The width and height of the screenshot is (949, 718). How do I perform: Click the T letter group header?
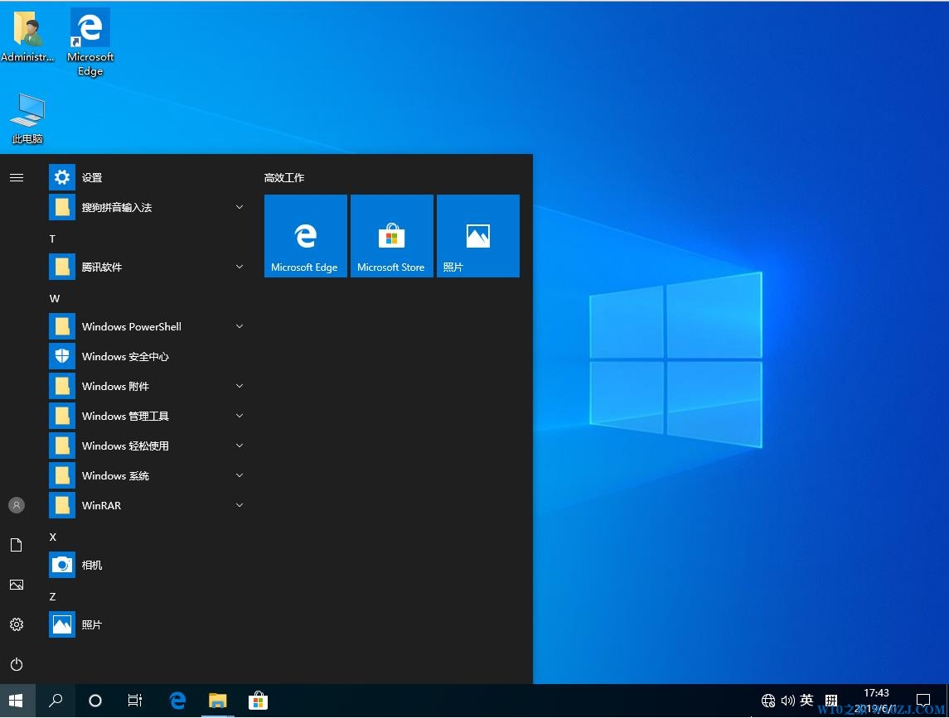[53, 239]
